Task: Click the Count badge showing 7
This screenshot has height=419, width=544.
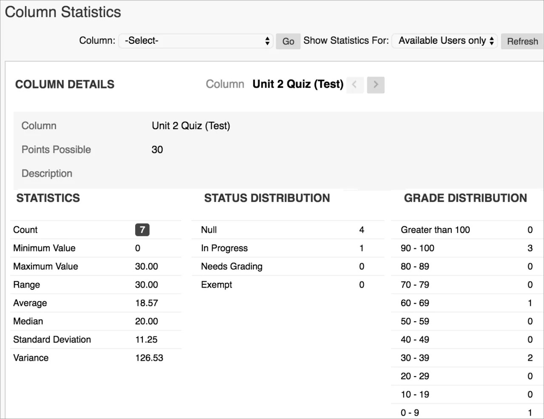Action: 142,230
